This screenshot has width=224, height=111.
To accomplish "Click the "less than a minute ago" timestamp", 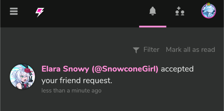I will click(x=71, y=91).
